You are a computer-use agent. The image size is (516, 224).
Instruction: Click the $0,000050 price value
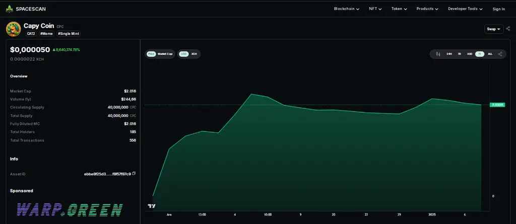pos(30,50)
